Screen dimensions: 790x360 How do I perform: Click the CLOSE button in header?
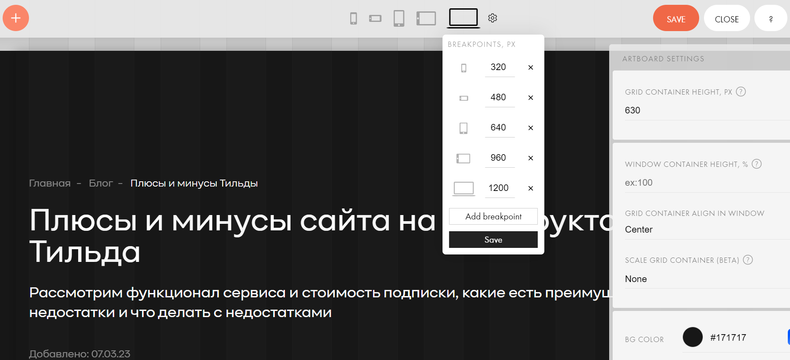[727, 18]
